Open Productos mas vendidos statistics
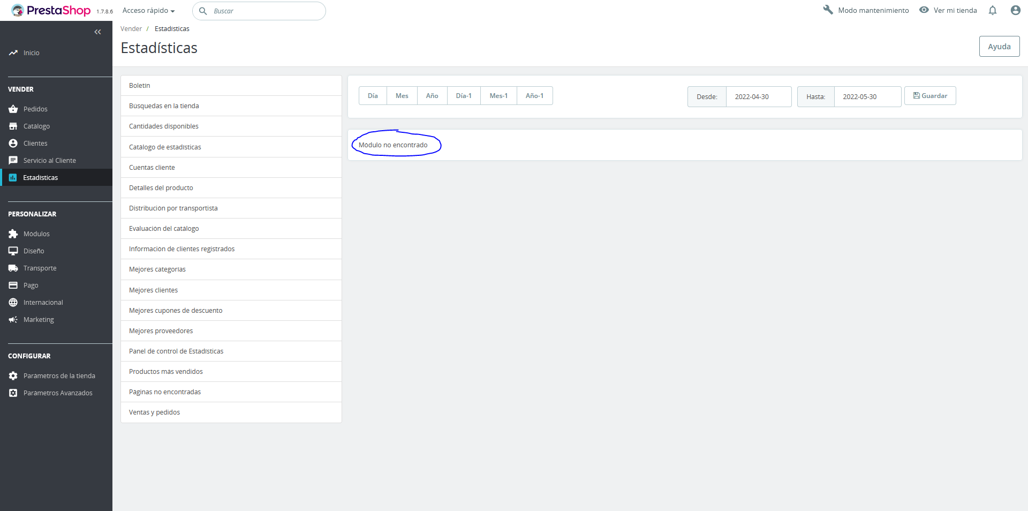Viewport: 1028px width, 511px height. (231, 372)
